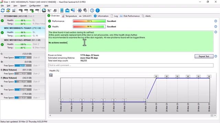The width and height of the screenshot is (220, 123).
Task: Click the disk icon with green checkmark
Action: 32,11
